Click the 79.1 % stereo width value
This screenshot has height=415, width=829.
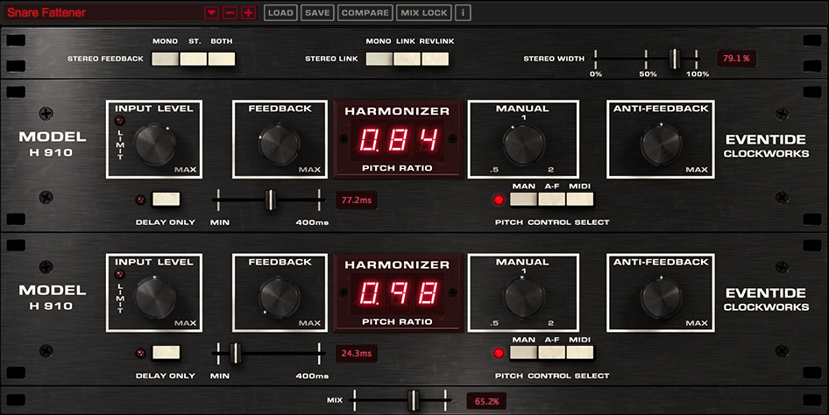pos(736,59)
